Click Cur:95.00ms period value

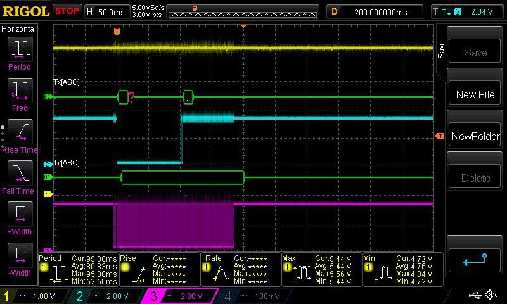94,258
